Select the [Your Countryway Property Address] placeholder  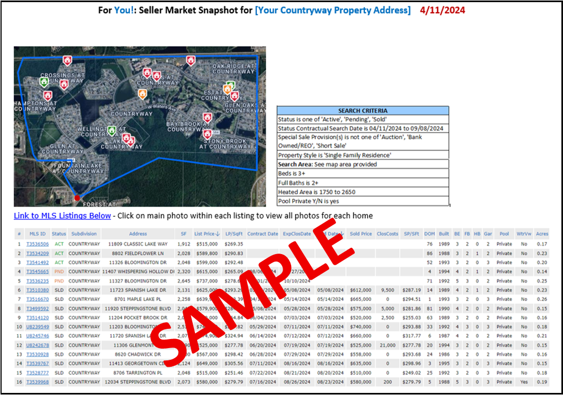[333, 10]
